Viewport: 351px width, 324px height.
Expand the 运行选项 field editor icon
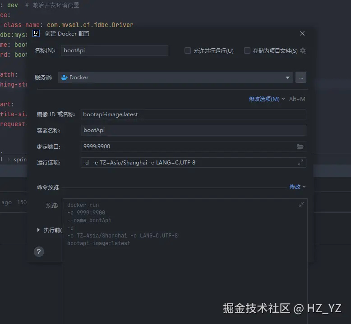click(300, 162)
